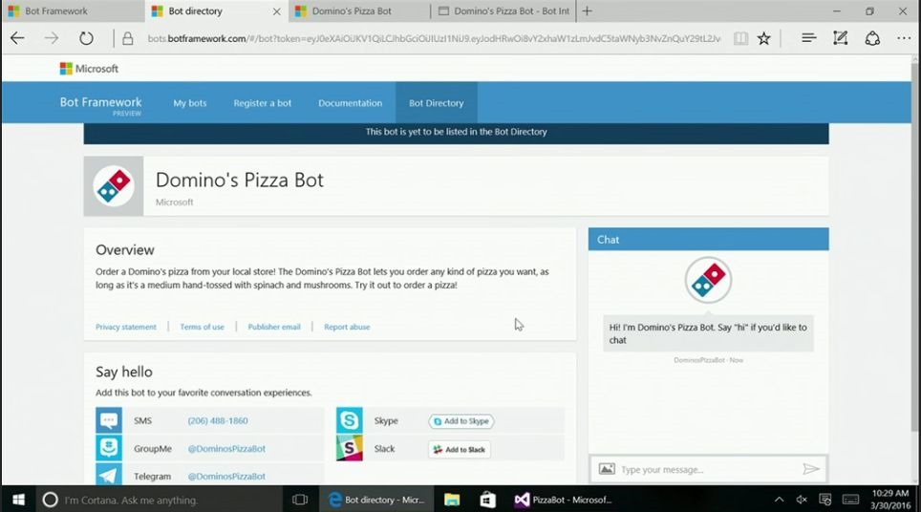Open the Windows Store taskbar icon

487,500
